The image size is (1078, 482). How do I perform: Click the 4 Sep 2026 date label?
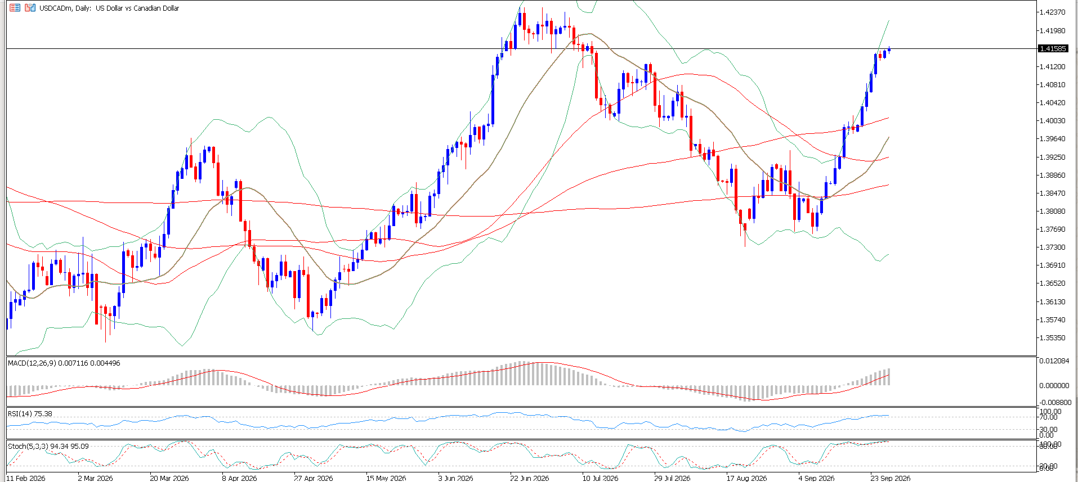[x=817, y=478]
